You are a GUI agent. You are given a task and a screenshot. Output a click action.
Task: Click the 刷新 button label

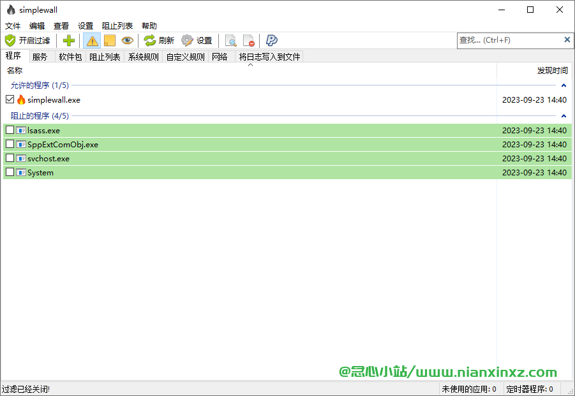click(x=167, y=40)
